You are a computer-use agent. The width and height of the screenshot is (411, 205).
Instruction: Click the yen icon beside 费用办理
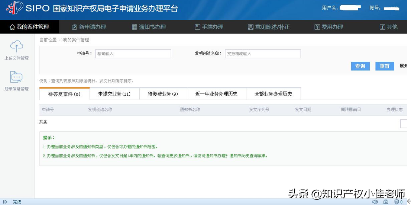click(x=317, y=27)
